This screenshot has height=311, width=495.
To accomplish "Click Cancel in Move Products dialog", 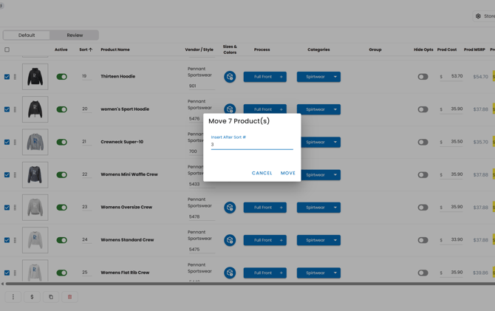I will coord(262,173).
